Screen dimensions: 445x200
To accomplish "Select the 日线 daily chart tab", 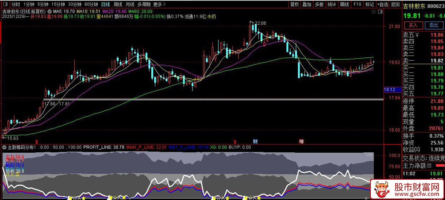I will (105, 4).
